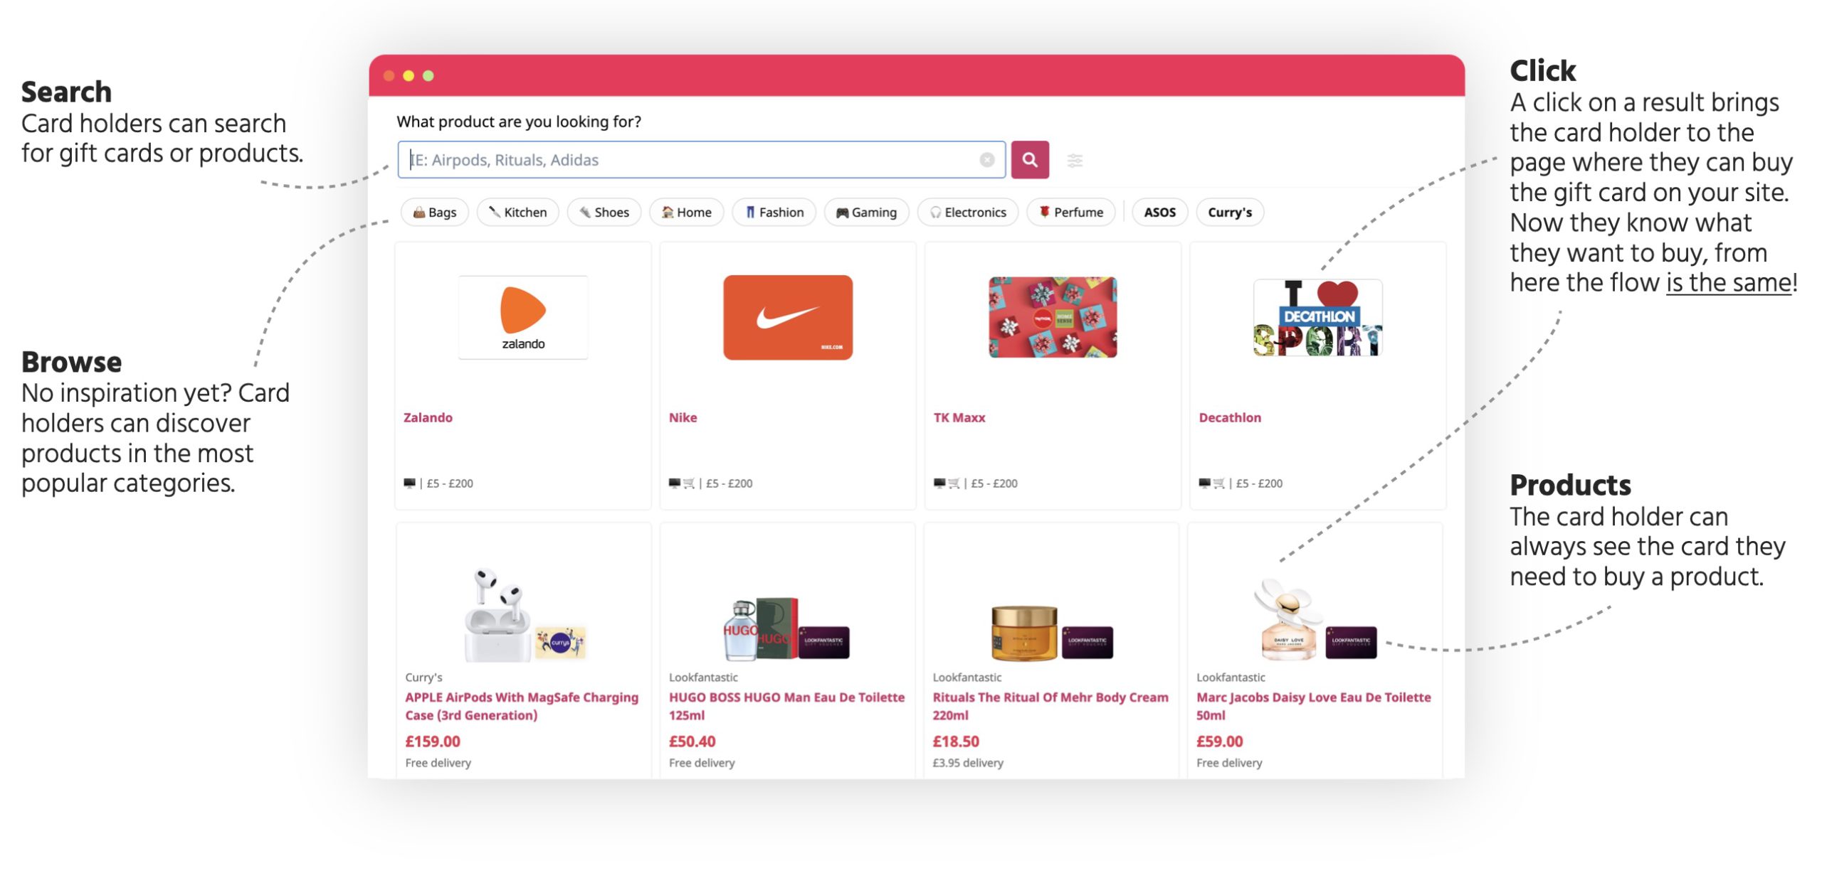
Task: Click the £59.00 price
Action: 1219,742
